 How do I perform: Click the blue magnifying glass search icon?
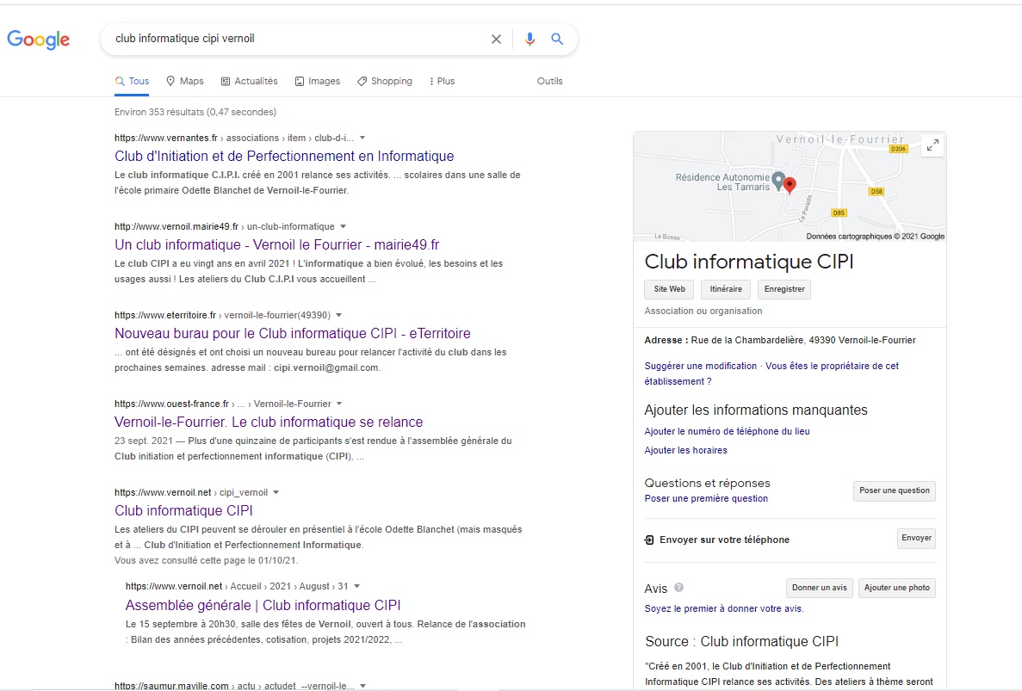click(557, 39)
